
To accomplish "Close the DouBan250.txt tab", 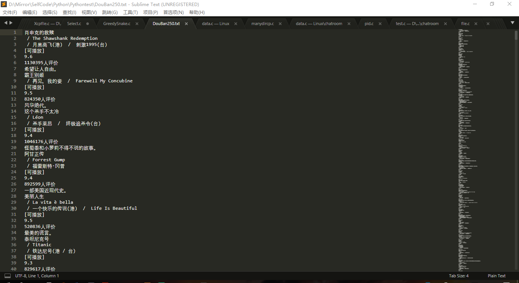I will tap(187, 24).
